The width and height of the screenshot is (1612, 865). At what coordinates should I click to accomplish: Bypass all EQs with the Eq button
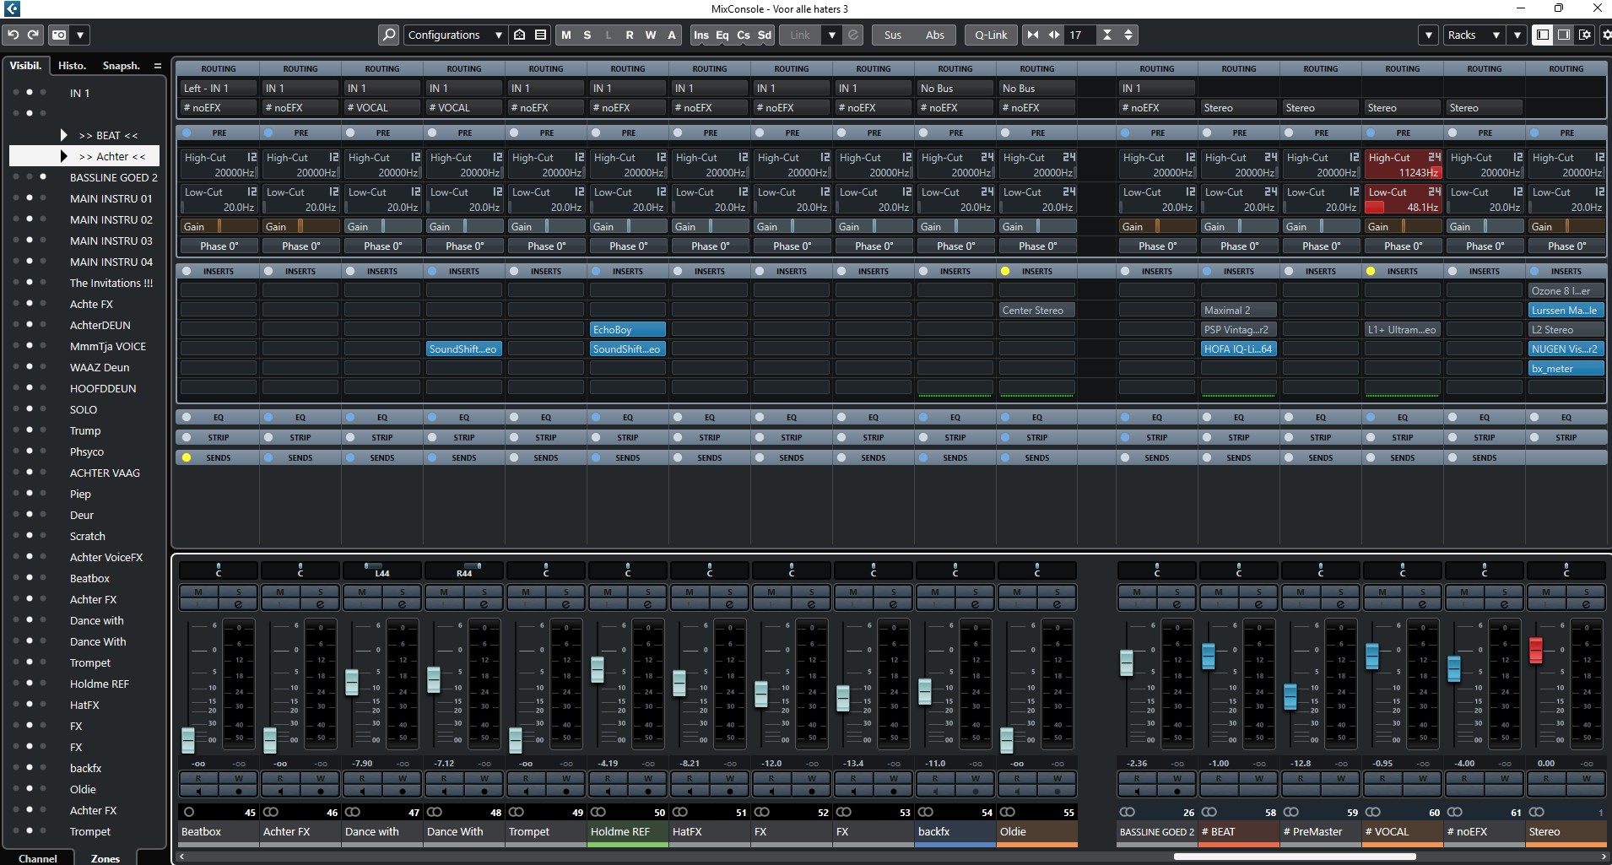(722, 35)
